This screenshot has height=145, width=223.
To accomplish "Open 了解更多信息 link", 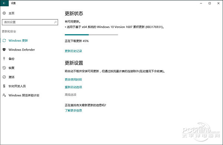I will 73,110.
